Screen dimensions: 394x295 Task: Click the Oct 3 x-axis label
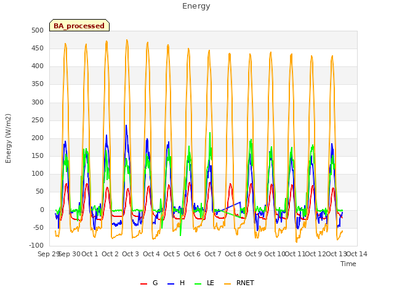[131, 254]
